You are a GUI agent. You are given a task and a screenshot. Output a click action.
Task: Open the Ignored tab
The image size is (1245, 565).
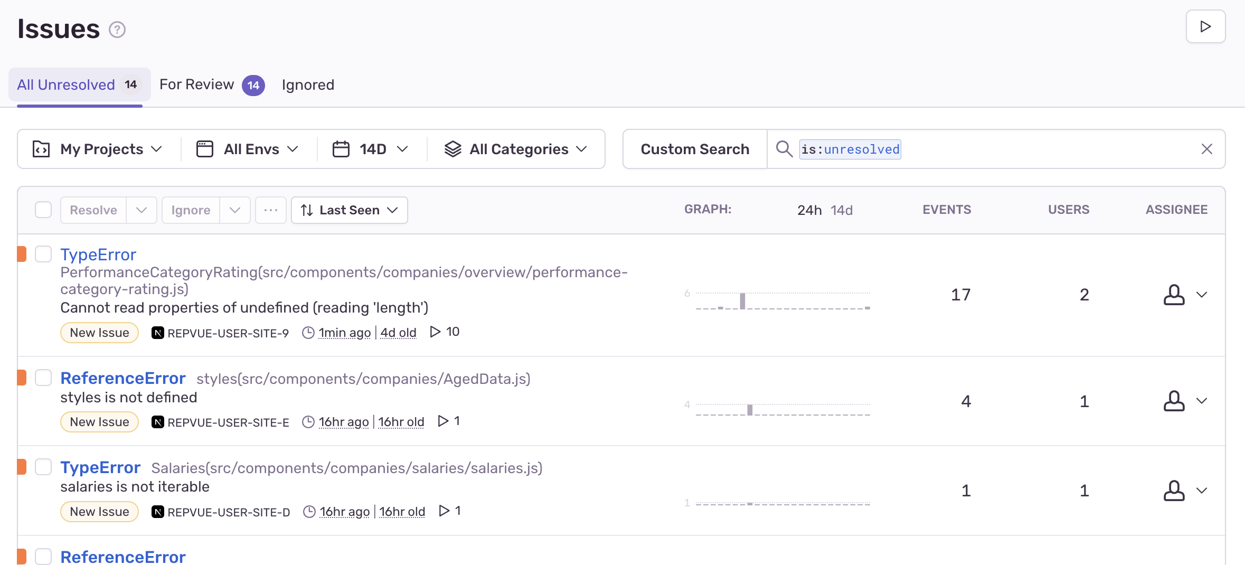coord(308,84)
